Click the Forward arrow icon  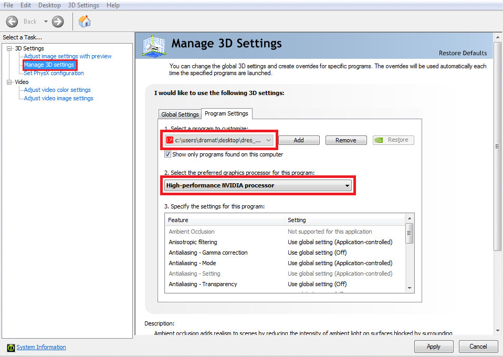(x=58, y=22)
